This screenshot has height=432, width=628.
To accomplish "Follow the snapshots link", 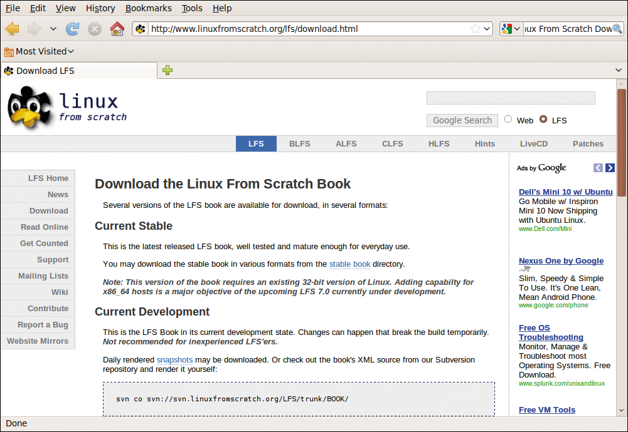I will pos(174,360).
